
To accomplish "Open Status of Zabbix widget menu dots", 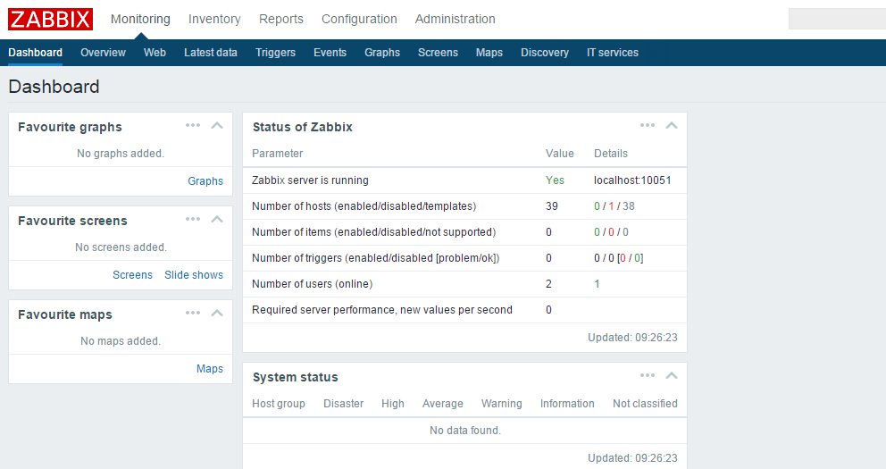I will [x=648, y=125].
